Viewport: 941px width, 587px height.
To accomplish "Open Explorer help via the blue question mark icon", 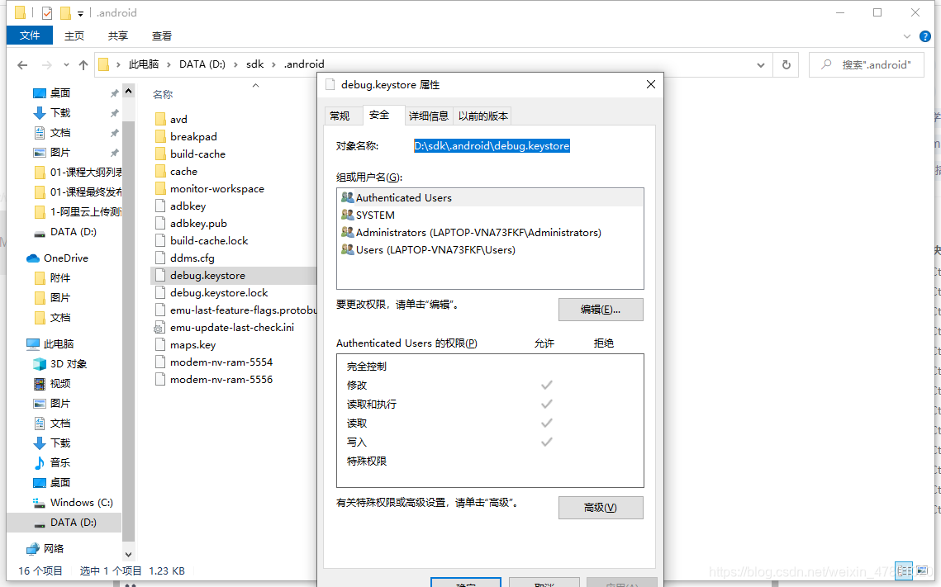I will click(x=925, y=36).
